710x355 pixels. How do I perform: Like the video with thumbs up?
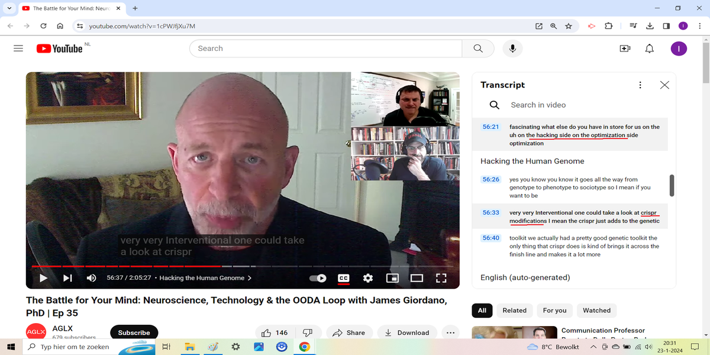click(275, 333)
